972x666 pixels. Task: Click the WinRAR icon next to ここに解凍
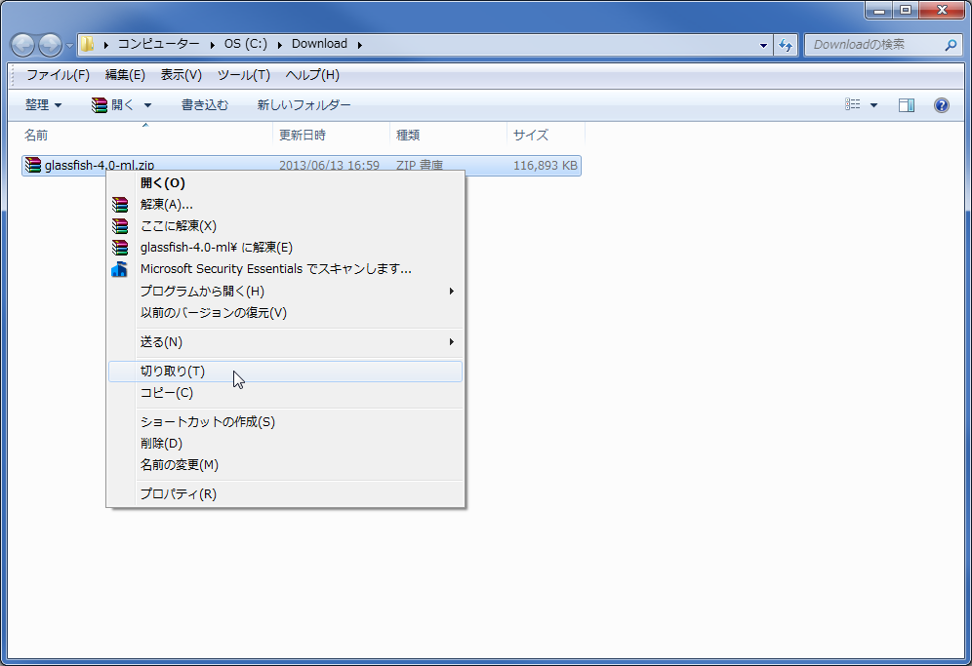(121, 225)
